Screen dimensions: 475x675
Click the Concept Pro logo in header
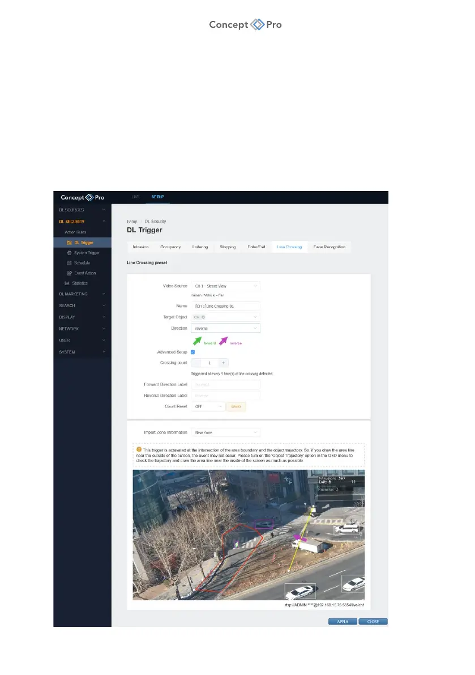pos(82,197)
